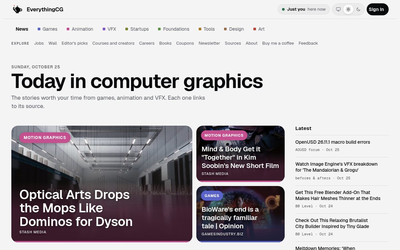Click the EverythingCG site name
This screenshot has height=250, width=400.
(x=45, y=9)
